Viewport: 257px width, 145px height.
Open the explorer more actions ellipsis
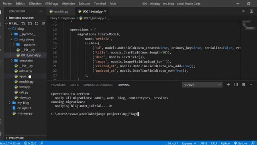point(40,11)
